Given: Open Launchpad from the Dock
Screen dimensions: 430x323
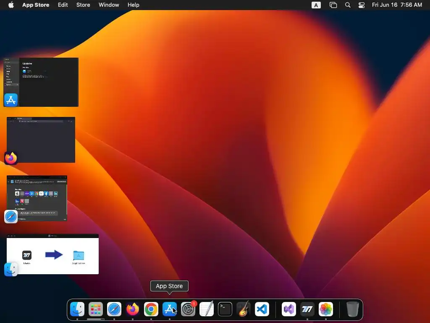Looking at the screenshot, I should [x=96, y=309].
